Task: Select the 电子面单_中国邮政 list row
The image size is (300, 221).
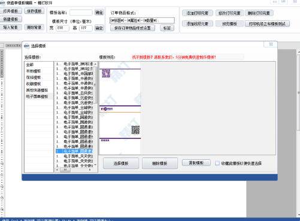Action: click(74, 74)
